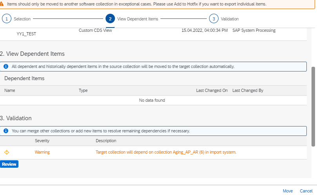Open the View Dependent Items step label
This screenshot has height=196, width=317.
tap(138, 19)
